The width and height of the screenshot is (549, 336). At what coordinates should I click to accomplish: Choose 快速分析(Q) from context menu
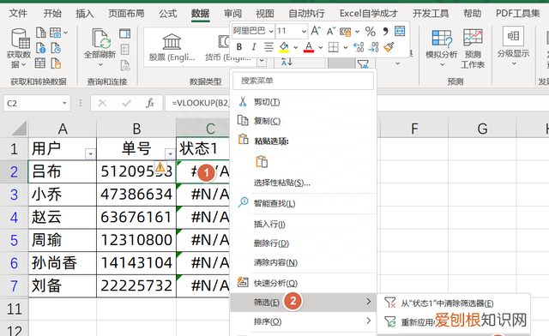303,283
